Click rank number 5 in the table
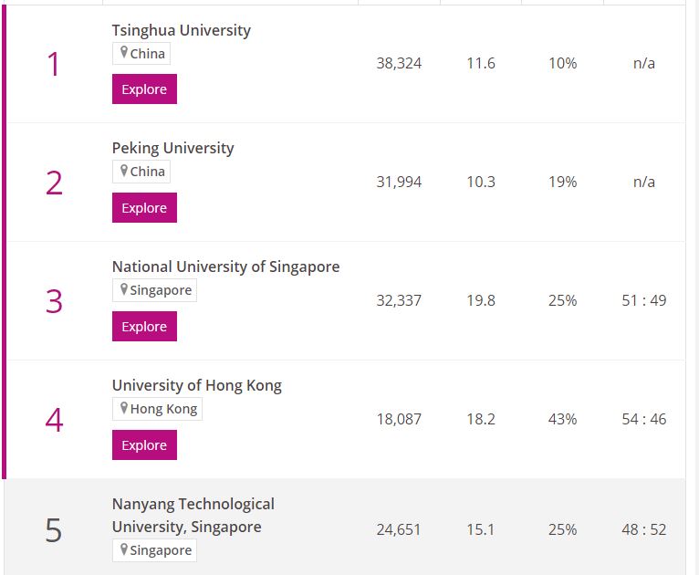Image resolution: width=699 pixels, height=575 pixels. pos(54,529)
